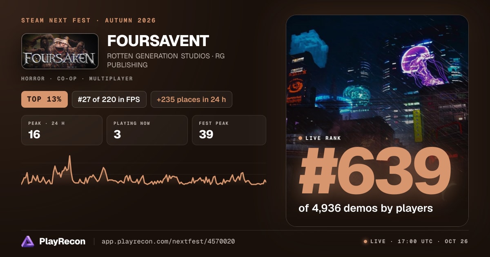Open the Peak 24 h stat card
Screen dimensions: 490x257
(x=62, y=130)
